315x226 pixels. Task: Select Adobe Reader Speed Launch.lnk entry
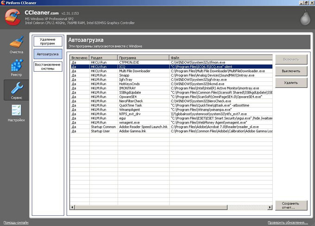point(171,127)
